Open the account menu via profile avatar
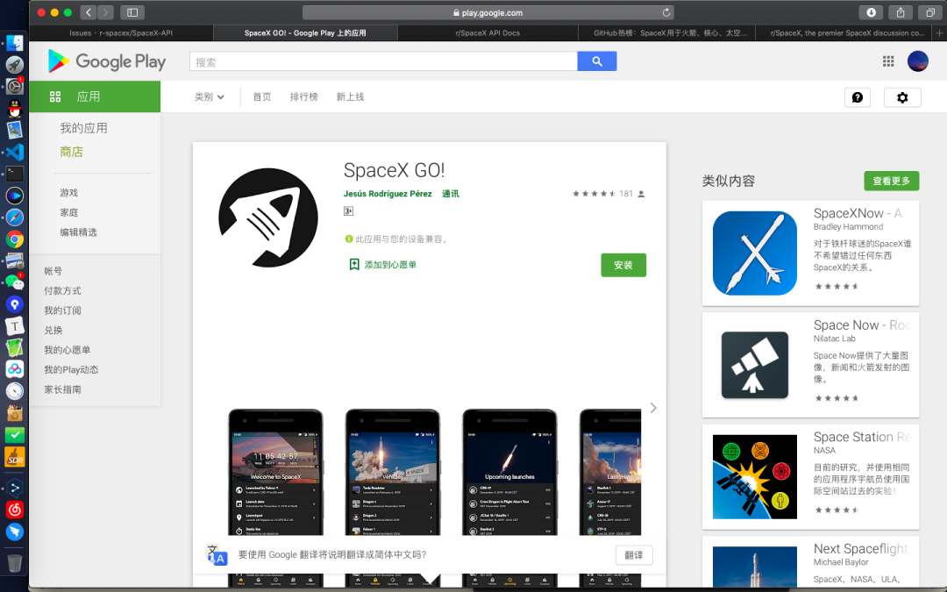Viewport: 947px width, 592px height. coord(920,61)
